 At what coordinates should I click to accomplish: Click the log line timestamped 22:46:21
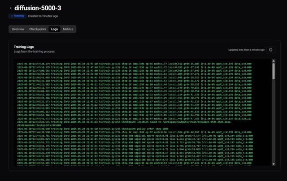(134, 84)
